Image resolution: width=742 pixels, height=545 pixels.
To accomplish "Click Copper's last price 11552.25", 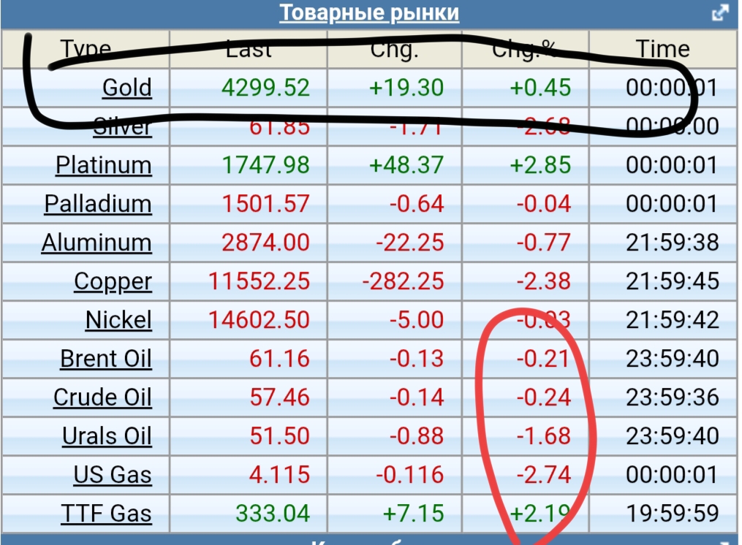I will pyautogui.click(x=259, y=281).
